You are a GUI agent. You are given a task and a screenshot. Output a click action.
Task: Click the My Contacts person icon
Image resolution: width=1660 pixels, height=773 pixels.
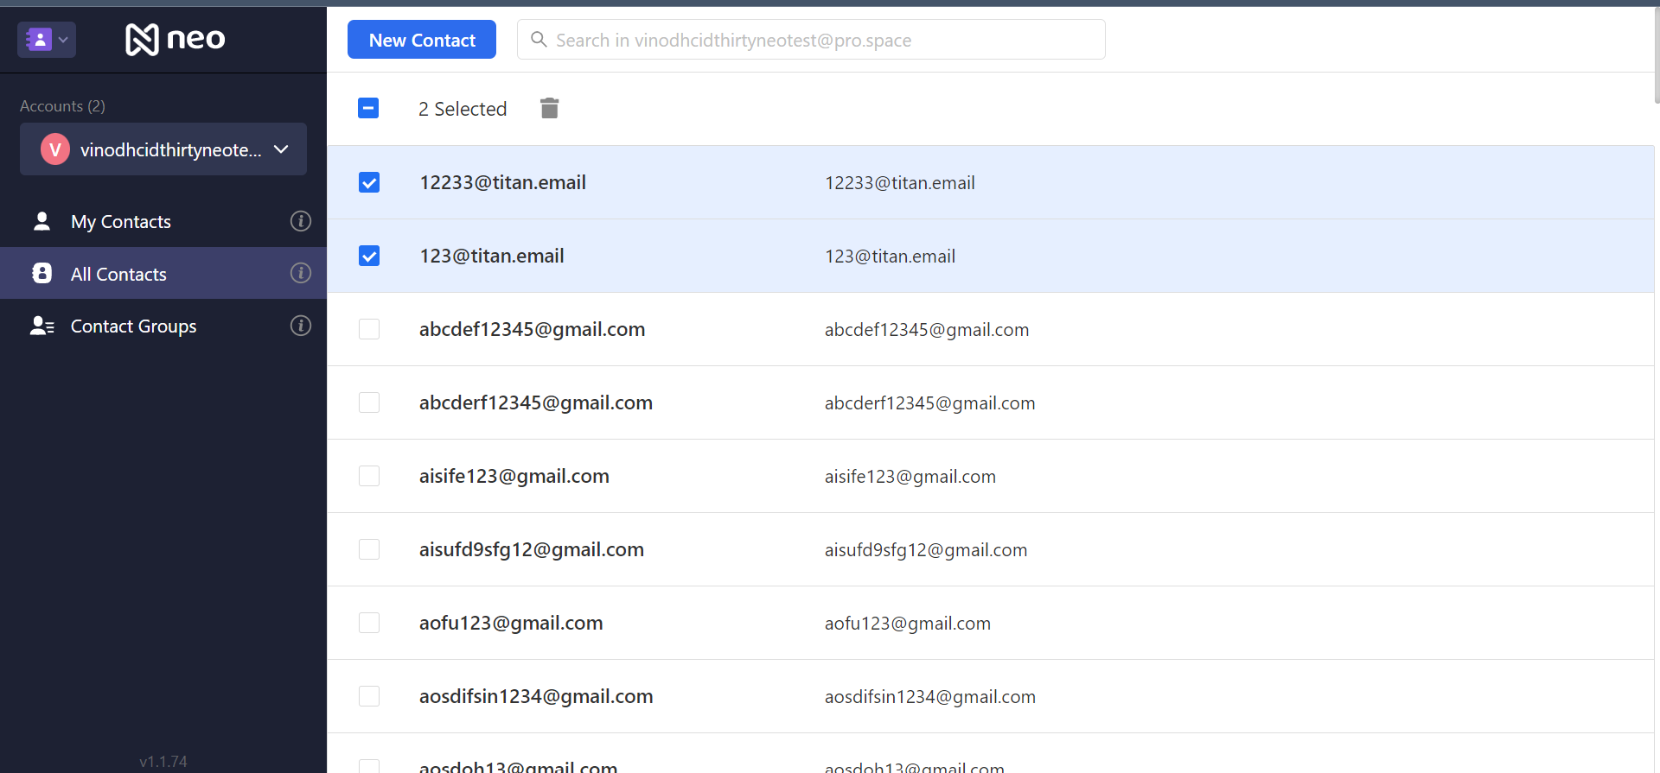tap(41, 221)
